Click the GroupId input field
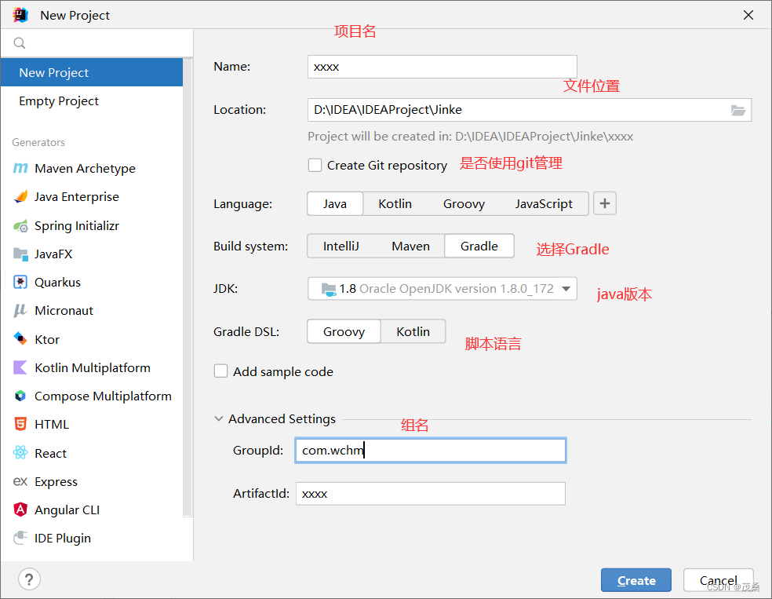The width and height of the screenshot is (772, 599). tap(430, 451)
